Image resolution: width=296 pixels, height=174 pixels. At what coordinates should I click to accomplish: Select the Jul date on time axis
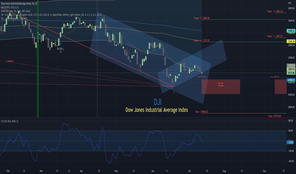point(189,171)
